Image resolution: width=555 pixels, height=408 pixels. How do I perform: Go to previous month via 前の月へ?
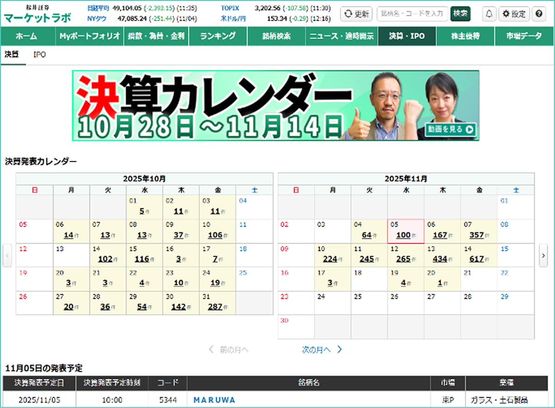(229, 350)
